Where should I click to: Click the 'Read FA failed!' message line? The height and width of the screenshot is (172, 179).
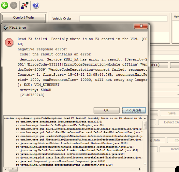tap(82, 39)
